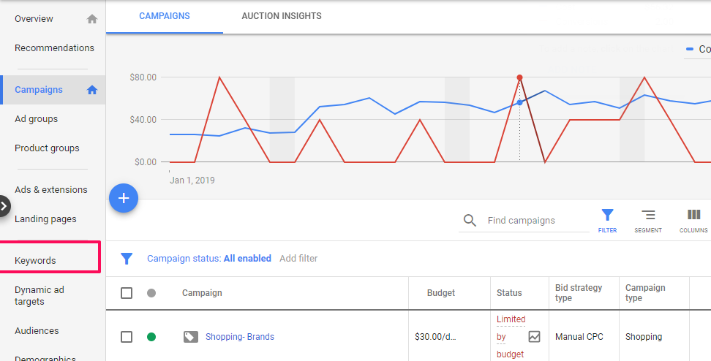Tick the select-all campaigns header checkbox

127,293
